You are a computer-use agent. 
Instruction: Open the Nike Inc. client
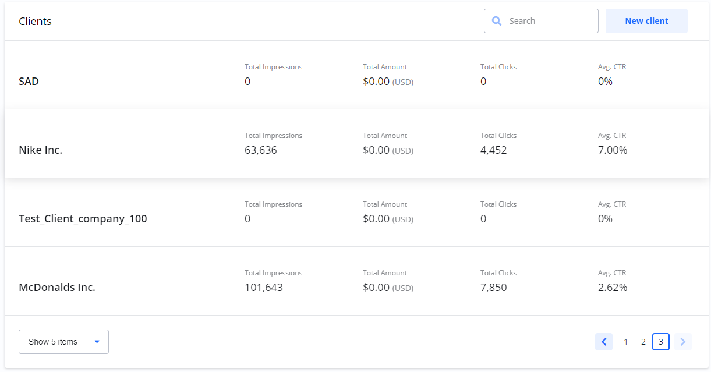tap(41, 150)
